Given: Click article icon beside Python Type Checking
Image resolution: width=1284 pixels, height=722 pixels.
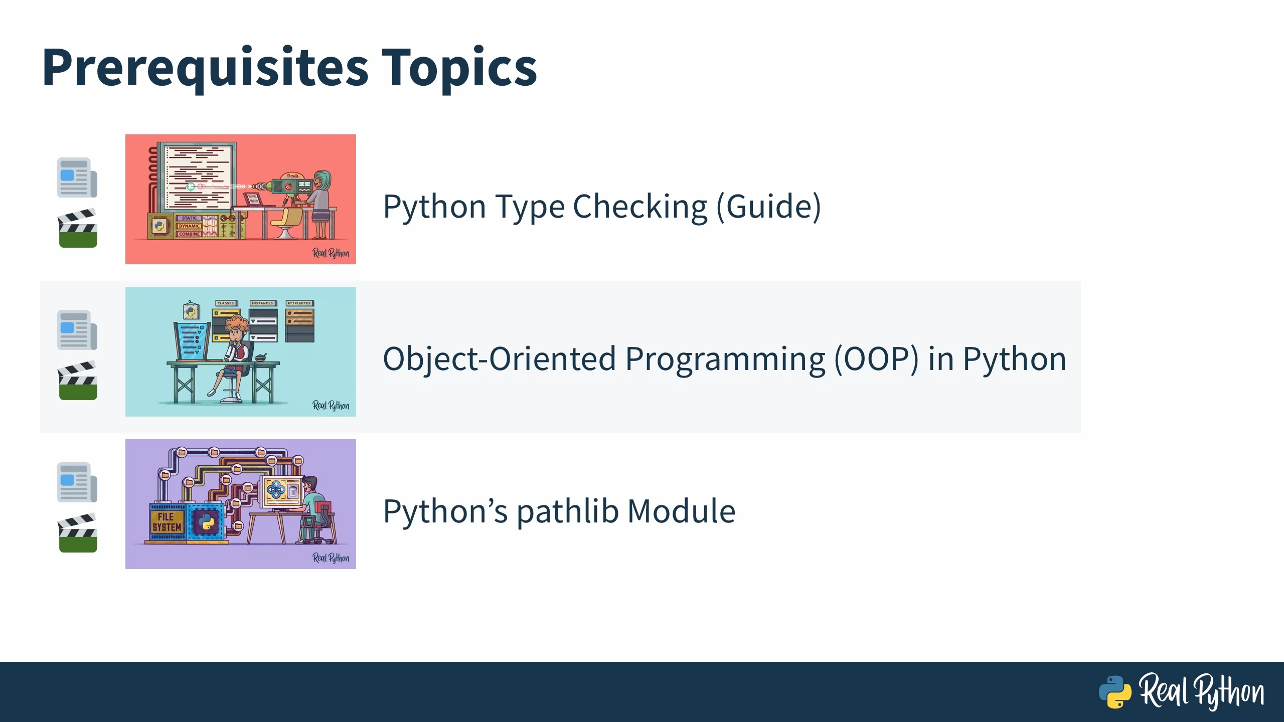Looking at the screenshot, I should click(77, 177).
